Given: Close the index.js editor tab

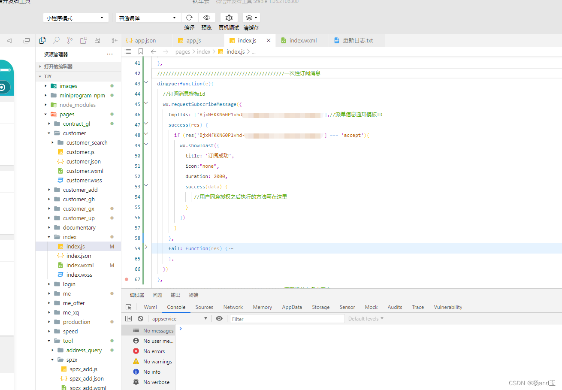Looking at the screenshot, I should [x=269, y=40].
